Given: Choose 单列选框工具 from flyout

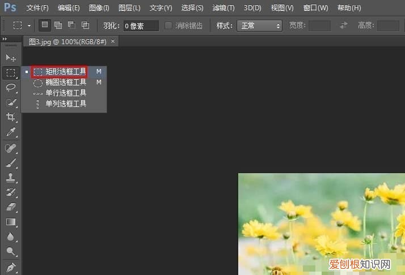Looking at the screenshot, I should click(x=64, y=104).
